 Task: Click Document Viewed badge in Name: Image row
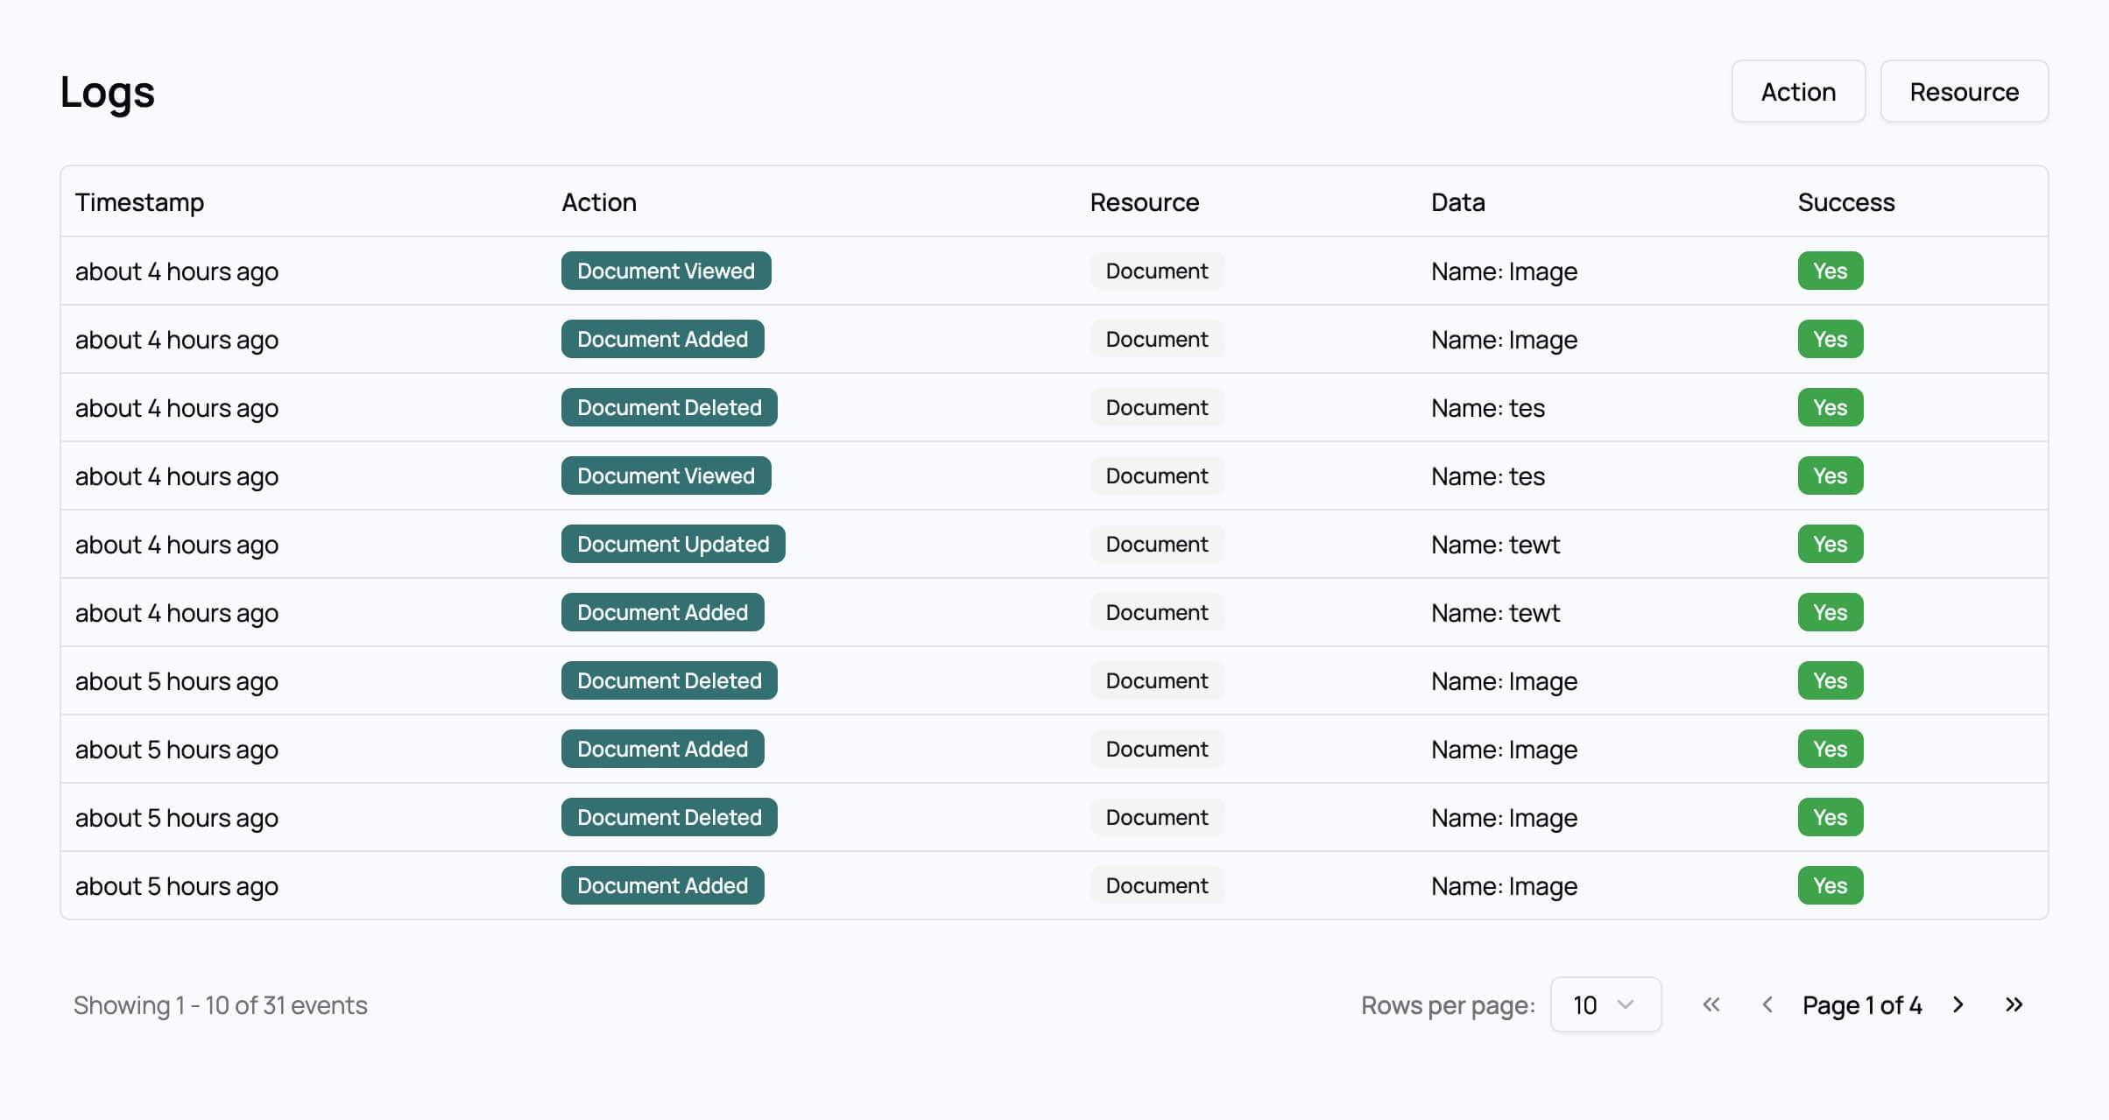coord(666,271)
